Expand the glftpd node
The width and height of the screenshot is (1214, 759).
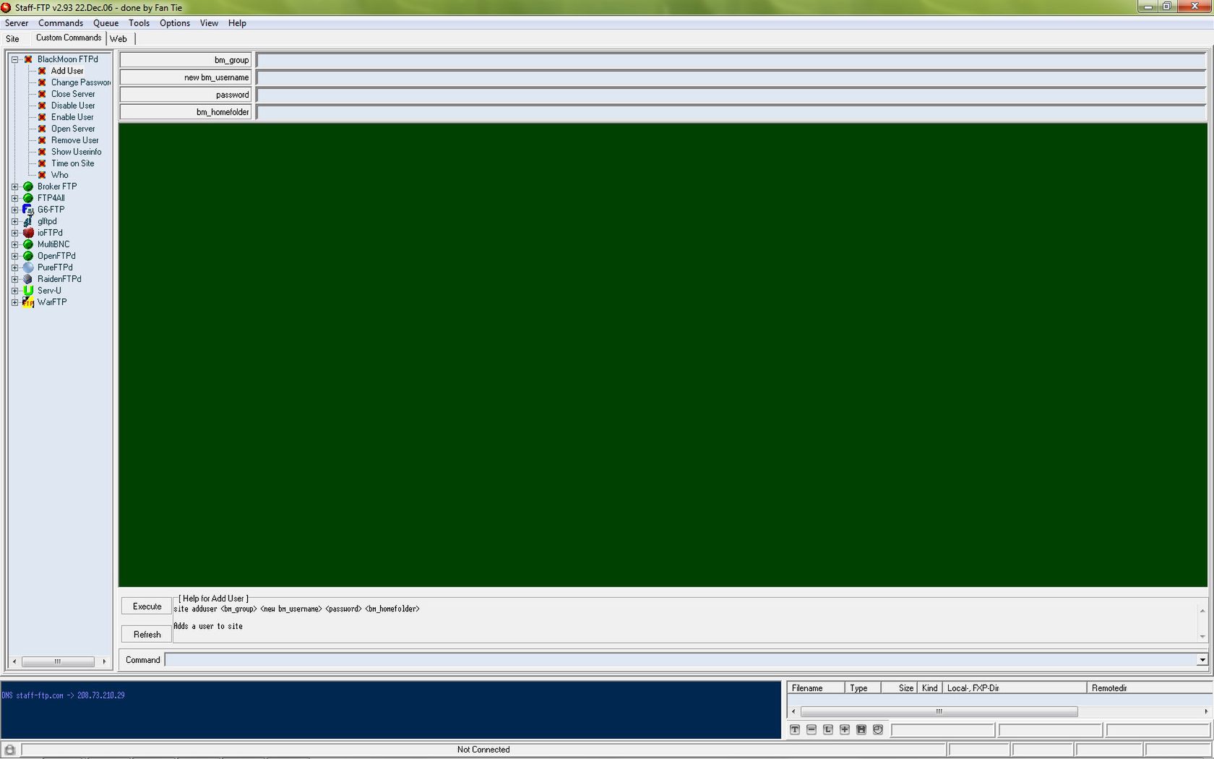point(14,221)
